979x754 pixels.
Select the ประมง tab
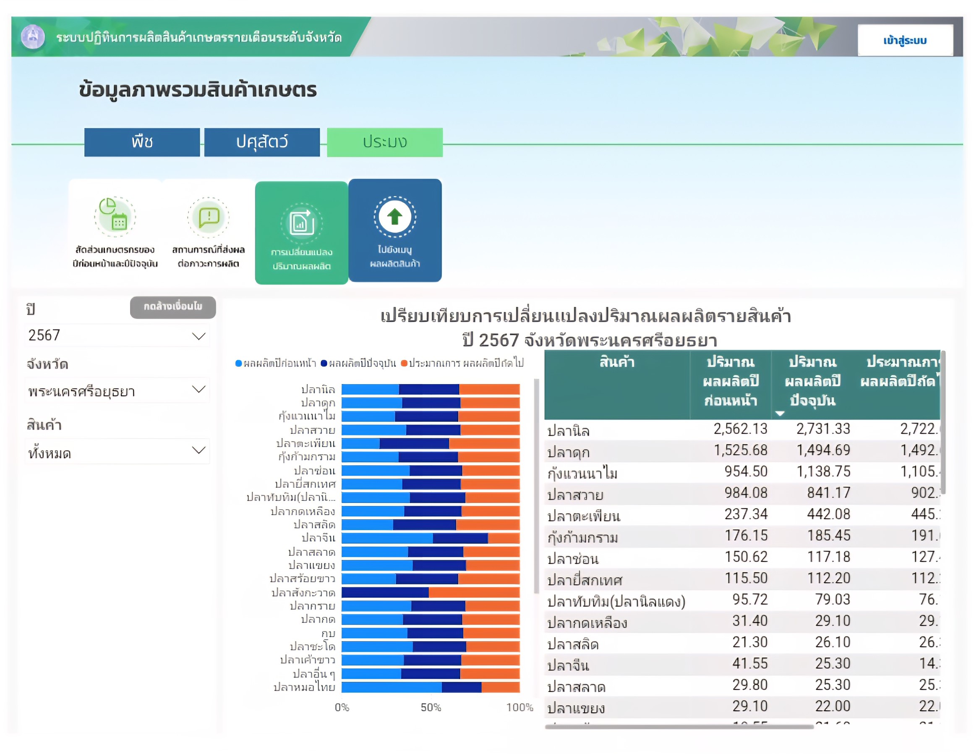click(x=385, y=142)
